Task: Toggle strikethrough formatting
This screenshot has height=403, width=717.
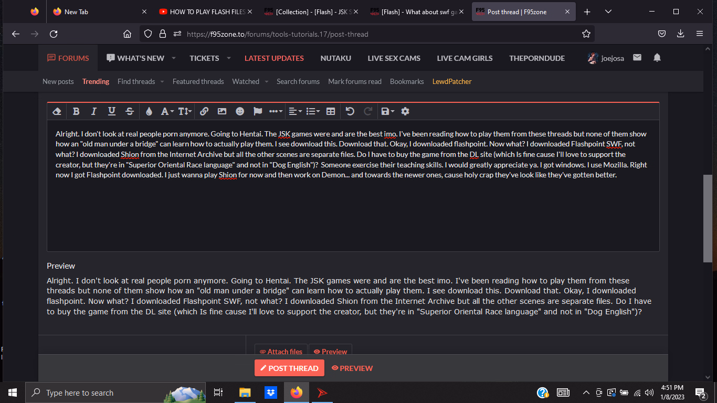Action: (130, 111)
